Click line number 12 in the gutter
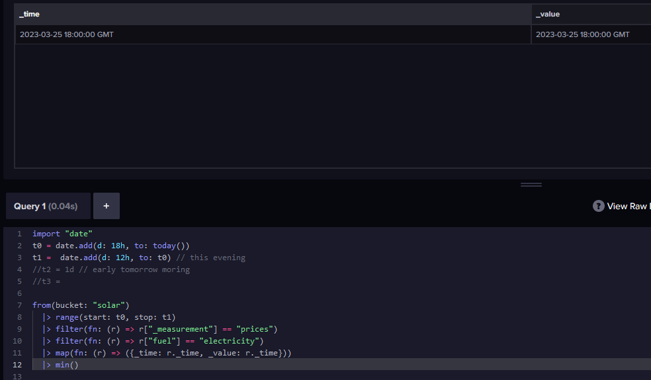The width and height of the screenshot is (651, 380). click(17, 365)
